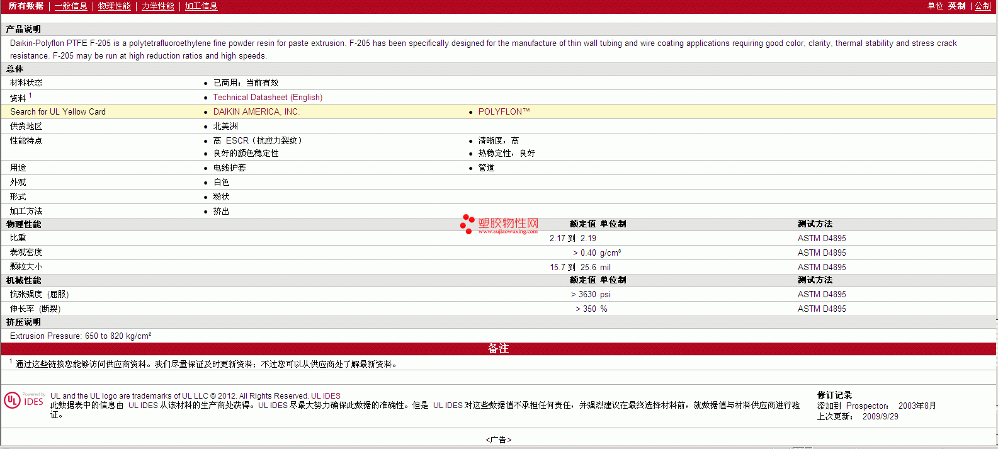998x449 pixels.
Task: Go to the 力学性能 tab
Action: [158, 6]
